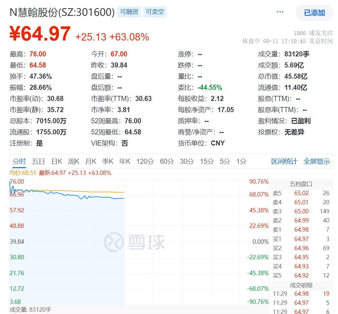The height and width of the screenshot is (314, 338).
Task: Switch to the 五日 chart tab
Action: pyautogui.click(x=38, y=161)
